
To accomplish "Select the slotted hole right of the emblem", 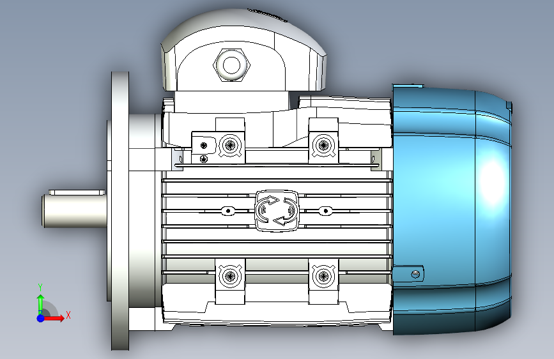I will (x=325, y=211).
